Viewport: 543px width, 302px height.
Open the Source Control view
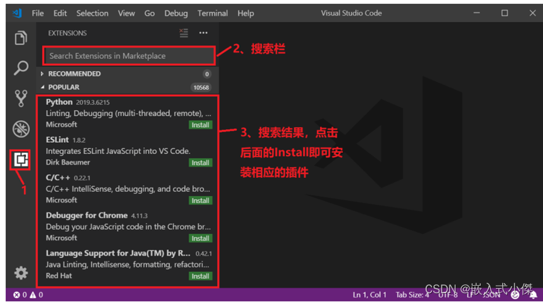tap(21, 98)
